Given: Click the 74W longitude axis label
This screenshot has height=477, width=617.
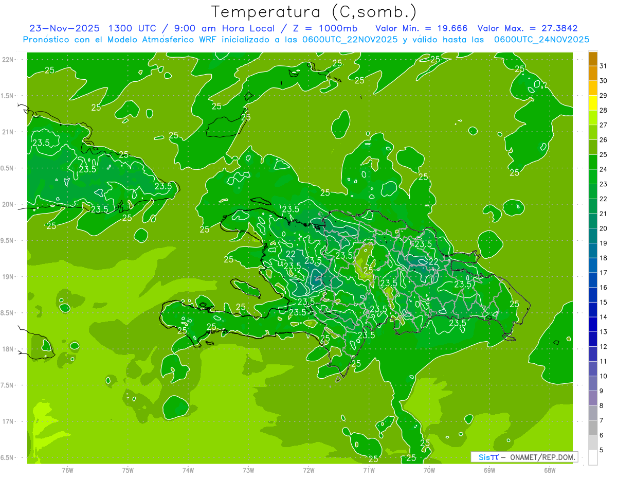Looking at the screenshot, I should [188, 470].
